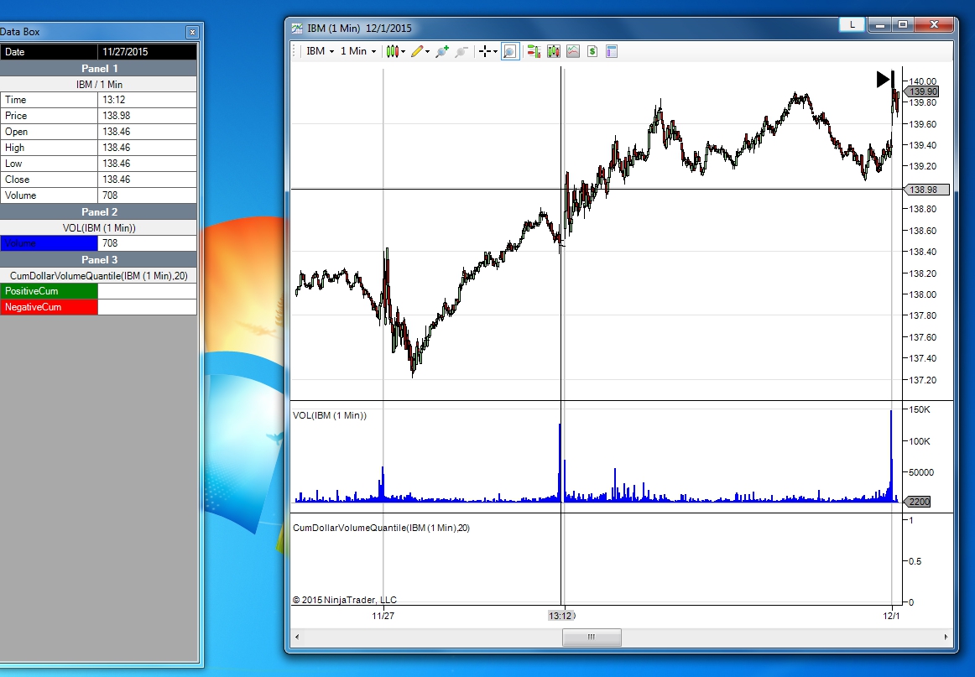
Task: Click the 138.98 crosshair price marker
Action: (x=926, y=190)
